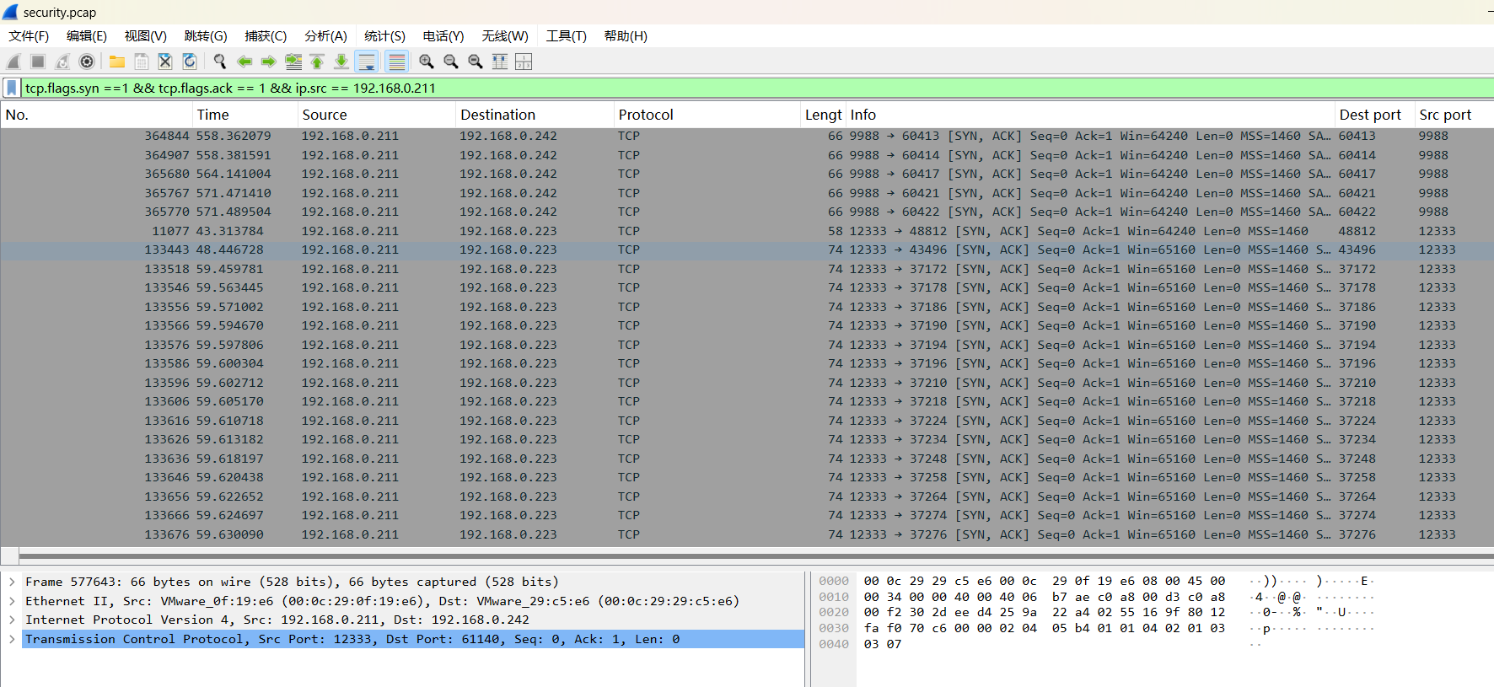Screen dimensions: 1494x687
Task: Open the 电话(Y) menu
Action: pos(443,36)
